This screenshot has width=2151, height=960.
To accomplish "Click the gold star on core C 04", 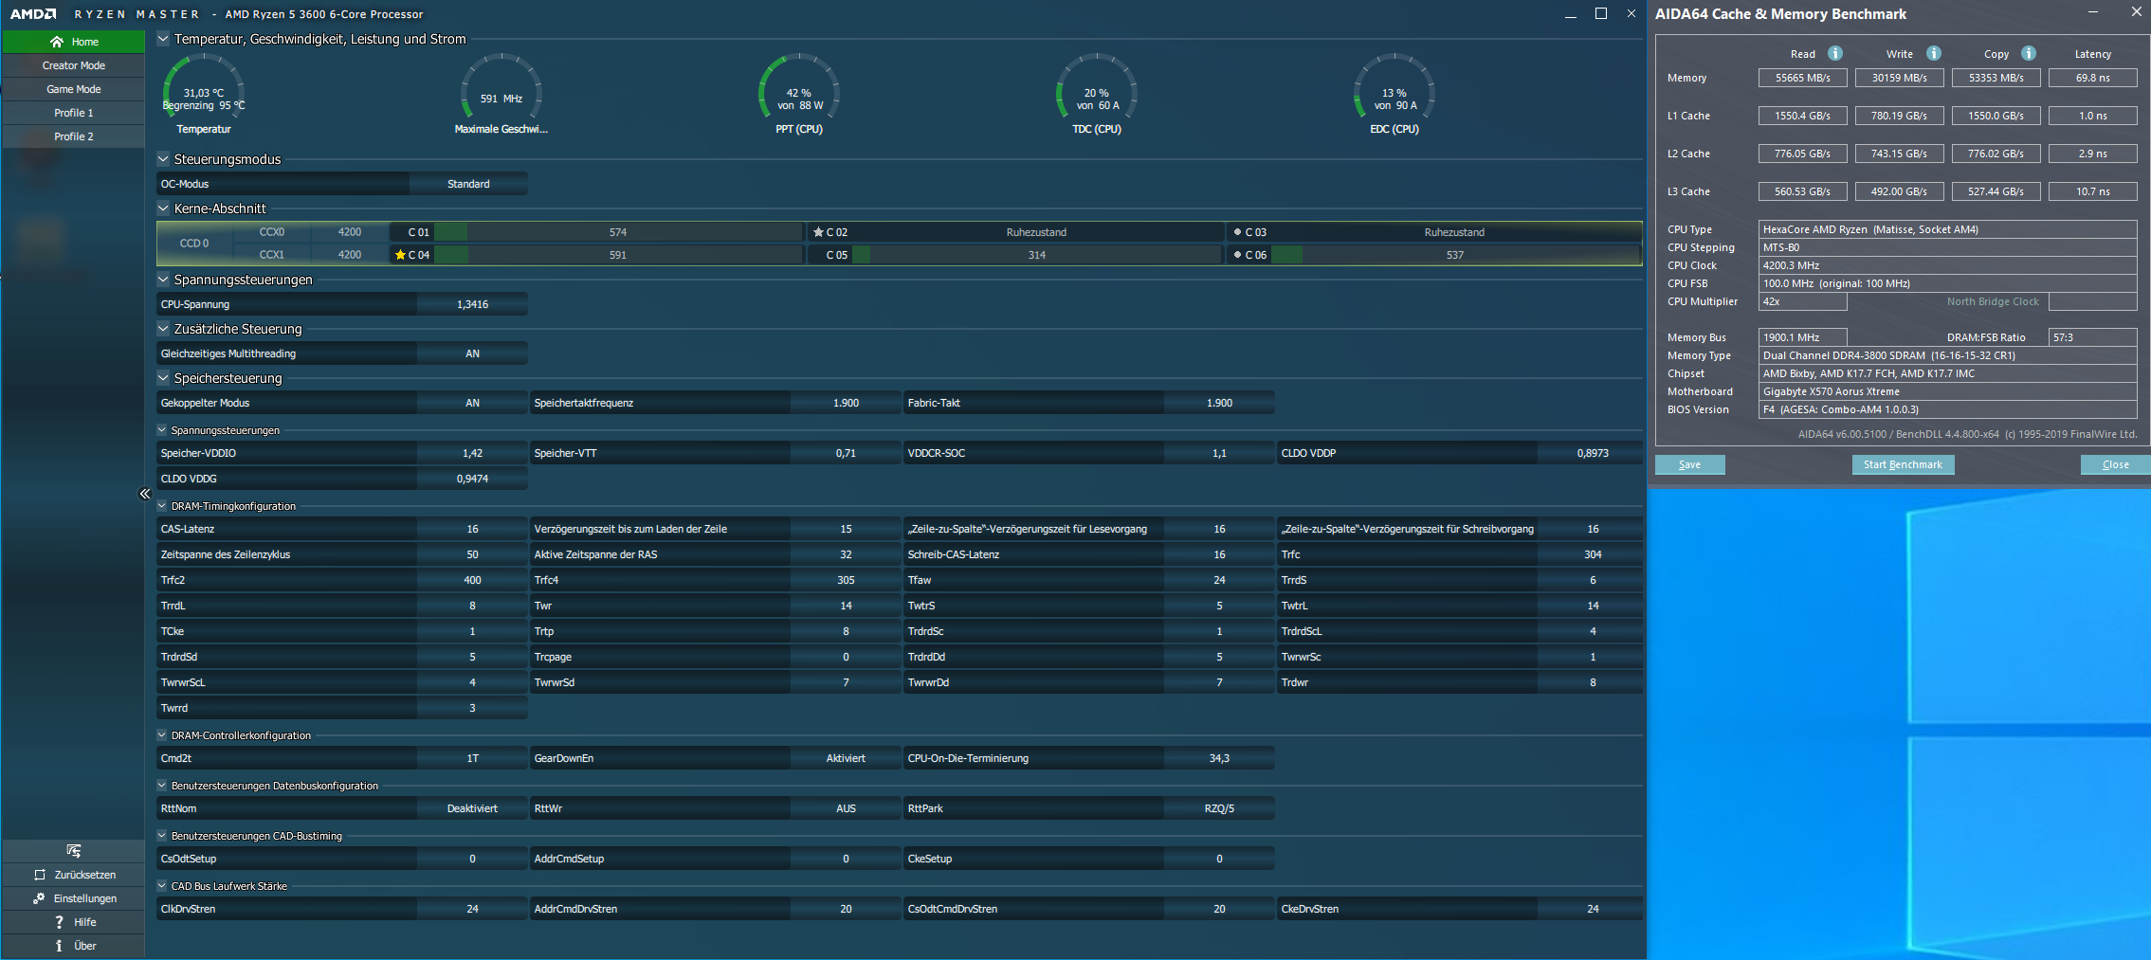I will (400, 255).
